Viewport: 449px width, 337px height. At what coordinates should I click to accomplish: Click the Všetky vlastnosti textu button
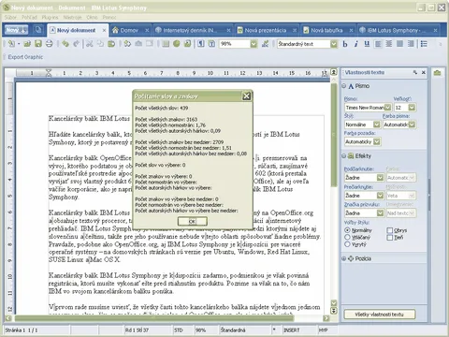coord(379,315)
